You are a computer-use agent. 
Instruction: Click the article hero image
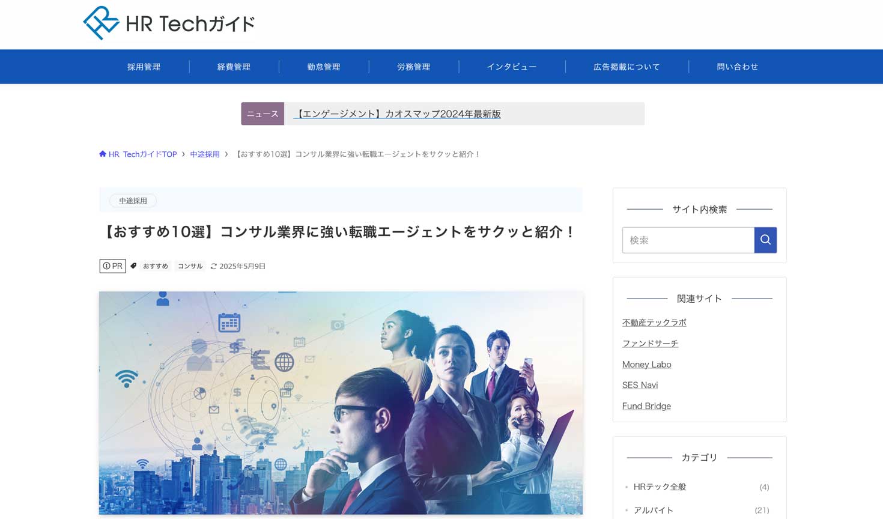coord(341,402)
